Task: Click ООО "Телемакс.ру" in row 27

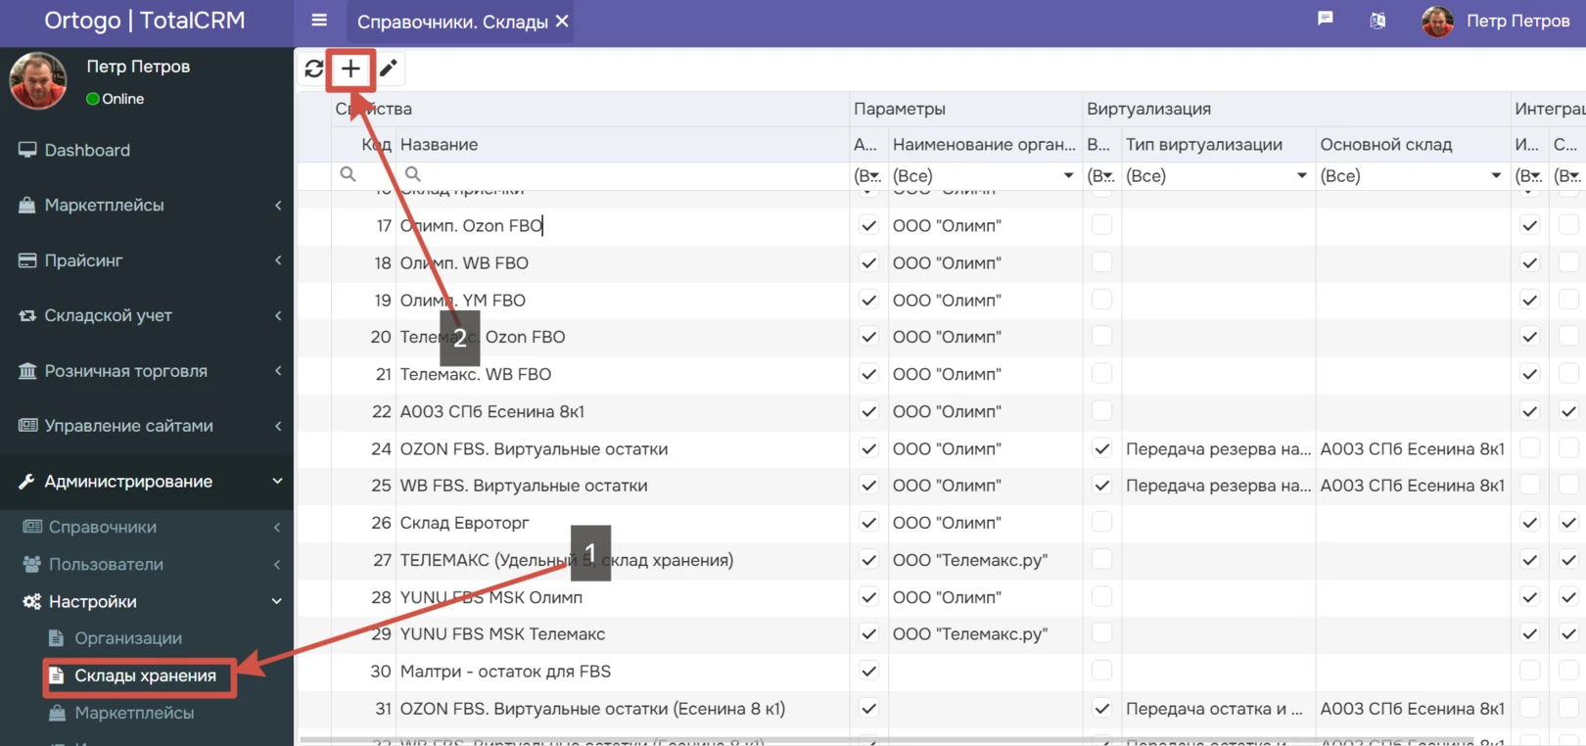Action: pos(970,560)
